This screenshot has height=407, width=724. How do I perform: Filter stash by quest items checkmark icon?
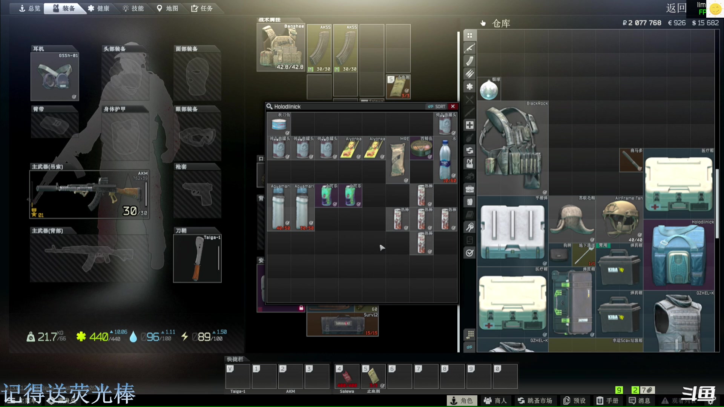[469, 253]
